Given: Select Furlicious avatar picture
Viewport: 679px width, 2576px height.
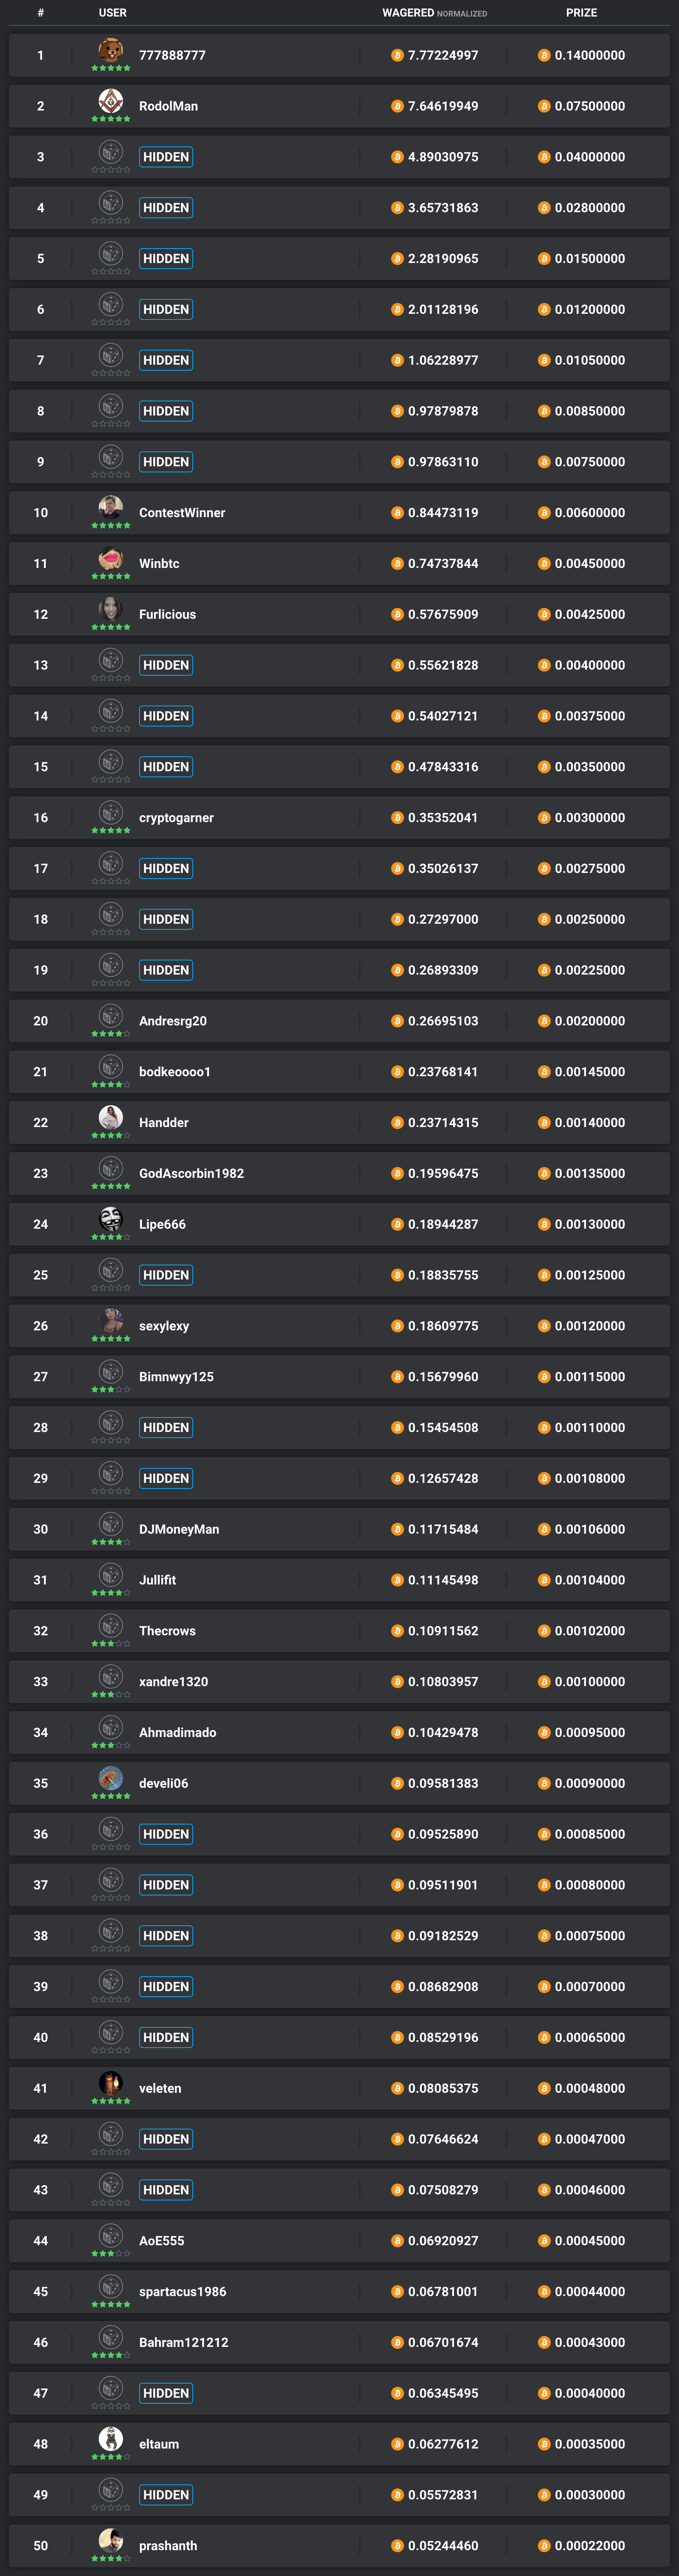Looking at the screenshot, I should [111, 609].
